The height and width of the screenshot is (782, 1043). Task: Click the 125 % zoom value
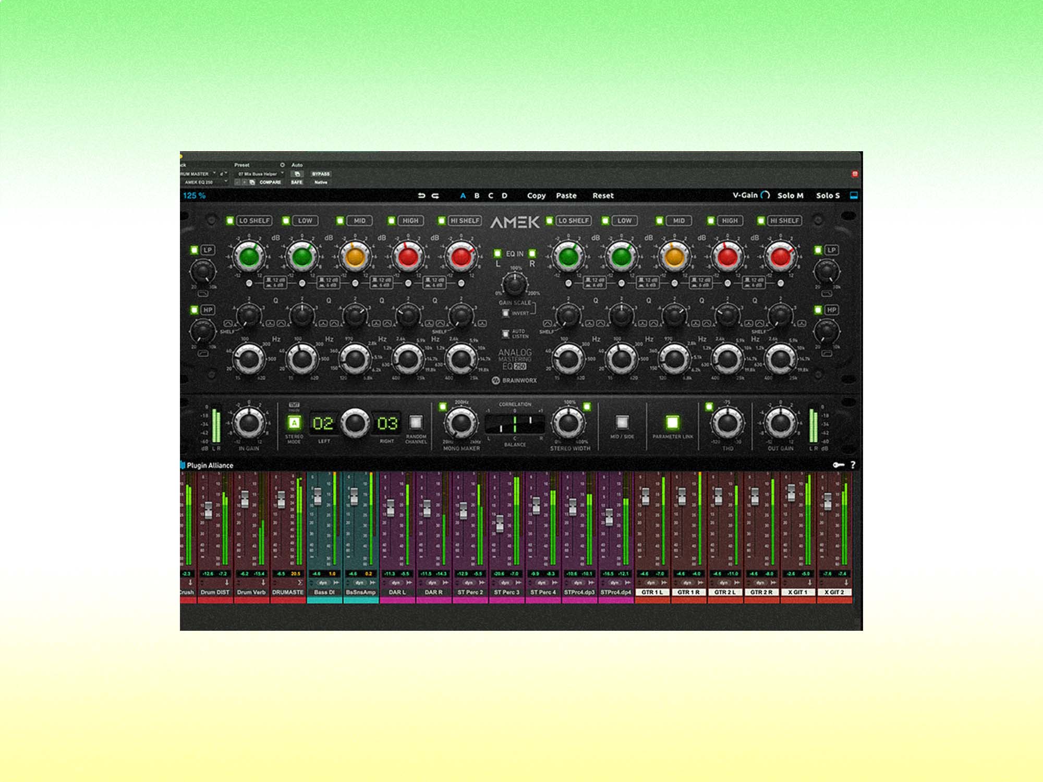(194, 195)
